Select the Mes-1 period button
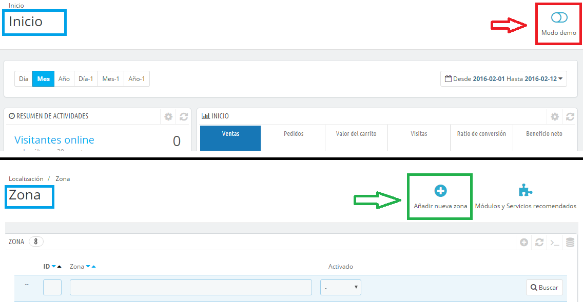583x302 pixels. click(111, 79)
